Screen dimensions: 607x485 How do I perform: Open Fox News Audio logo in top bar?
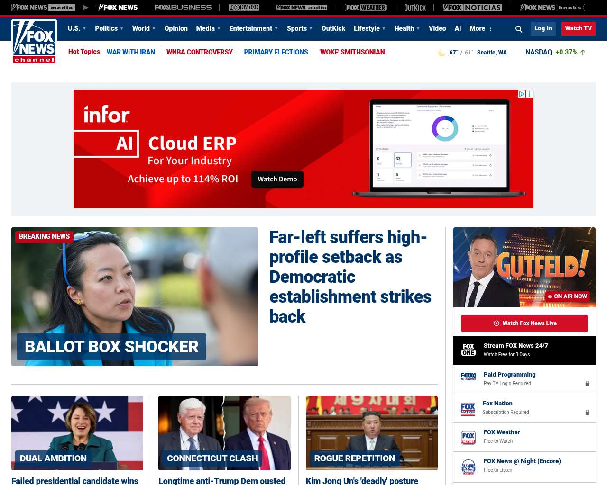(x=302, y=8)
